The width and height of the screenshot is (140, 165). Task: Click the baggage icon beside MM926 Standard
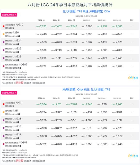[x=18, y=52]
